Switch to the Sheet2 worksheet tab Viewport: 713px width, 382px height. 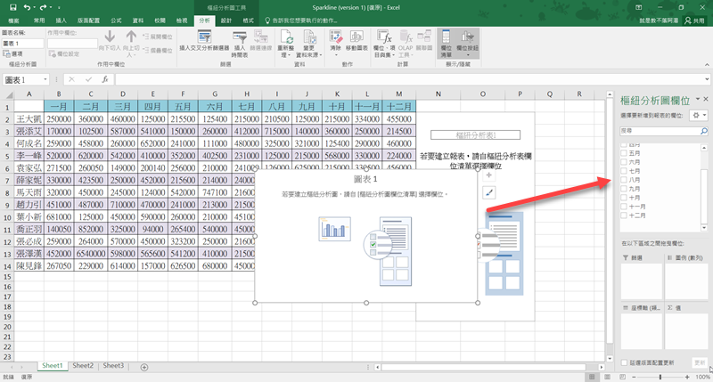click(x=83, y=366)
